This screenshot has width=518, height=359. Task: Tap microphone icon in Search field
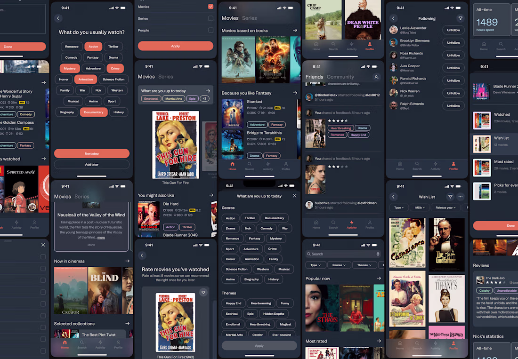378,254
